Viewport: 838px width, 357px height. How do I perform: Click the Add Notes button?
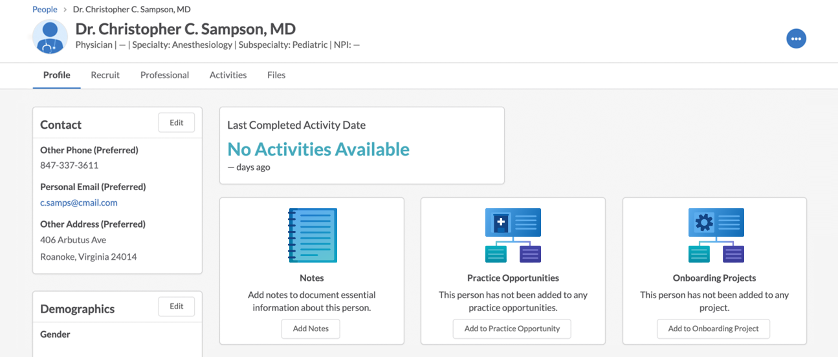311,329
